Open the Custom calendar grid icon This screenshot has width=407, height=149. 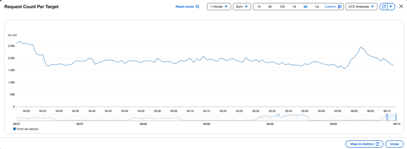tap(339, 7)
